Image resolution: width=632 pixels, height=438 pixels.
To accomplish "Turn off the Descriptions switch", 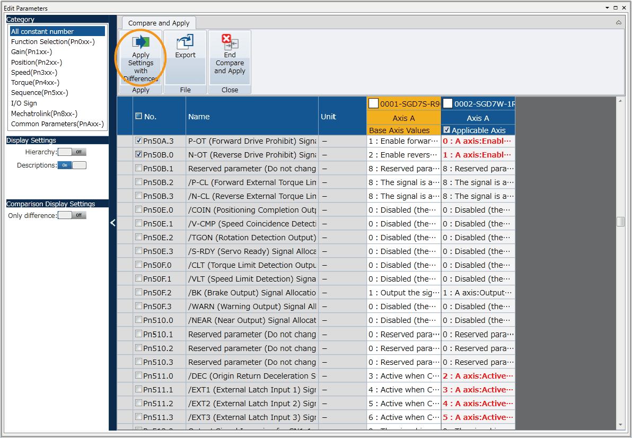I will coord(72,165).
